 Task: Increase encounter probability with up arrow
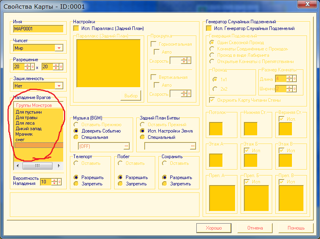55,180
